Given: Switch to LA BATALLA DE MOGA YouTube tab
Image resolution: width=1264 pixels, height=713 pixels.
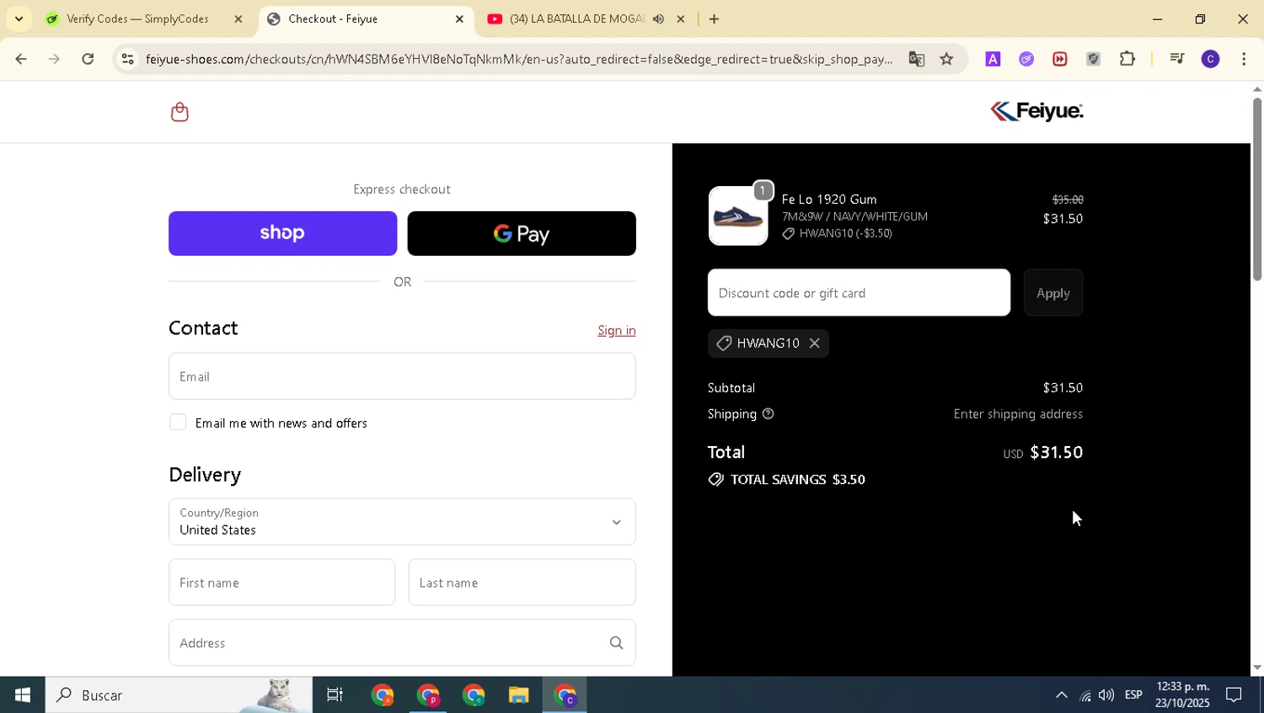Looking at the screenshot, I should [x=577, y=19].
